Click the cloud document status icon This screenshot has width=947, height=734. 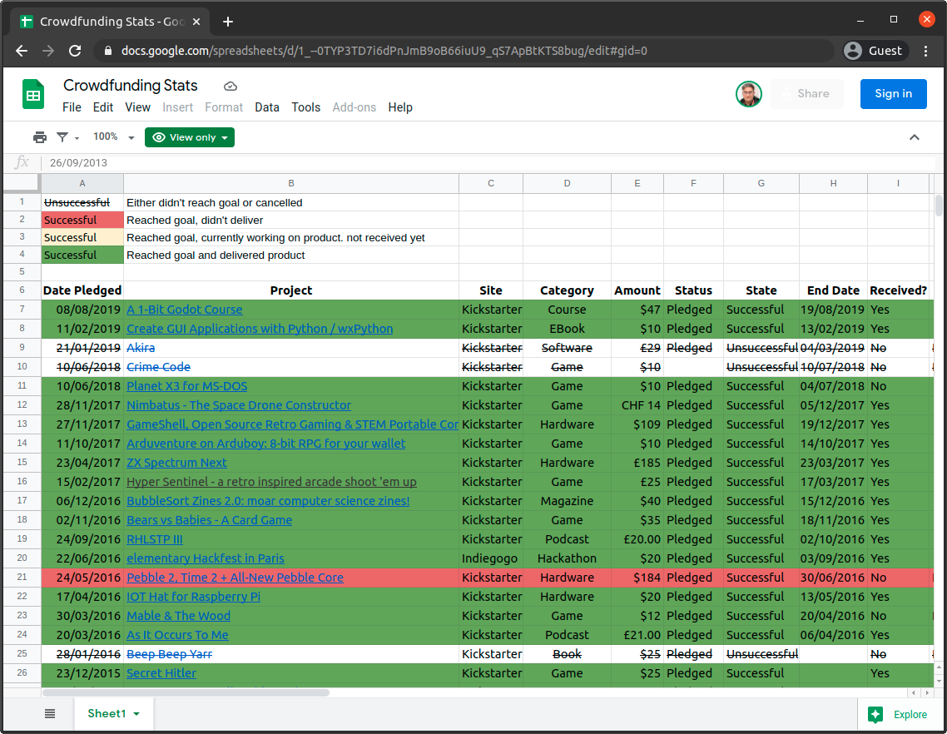[x=231, y=87]
